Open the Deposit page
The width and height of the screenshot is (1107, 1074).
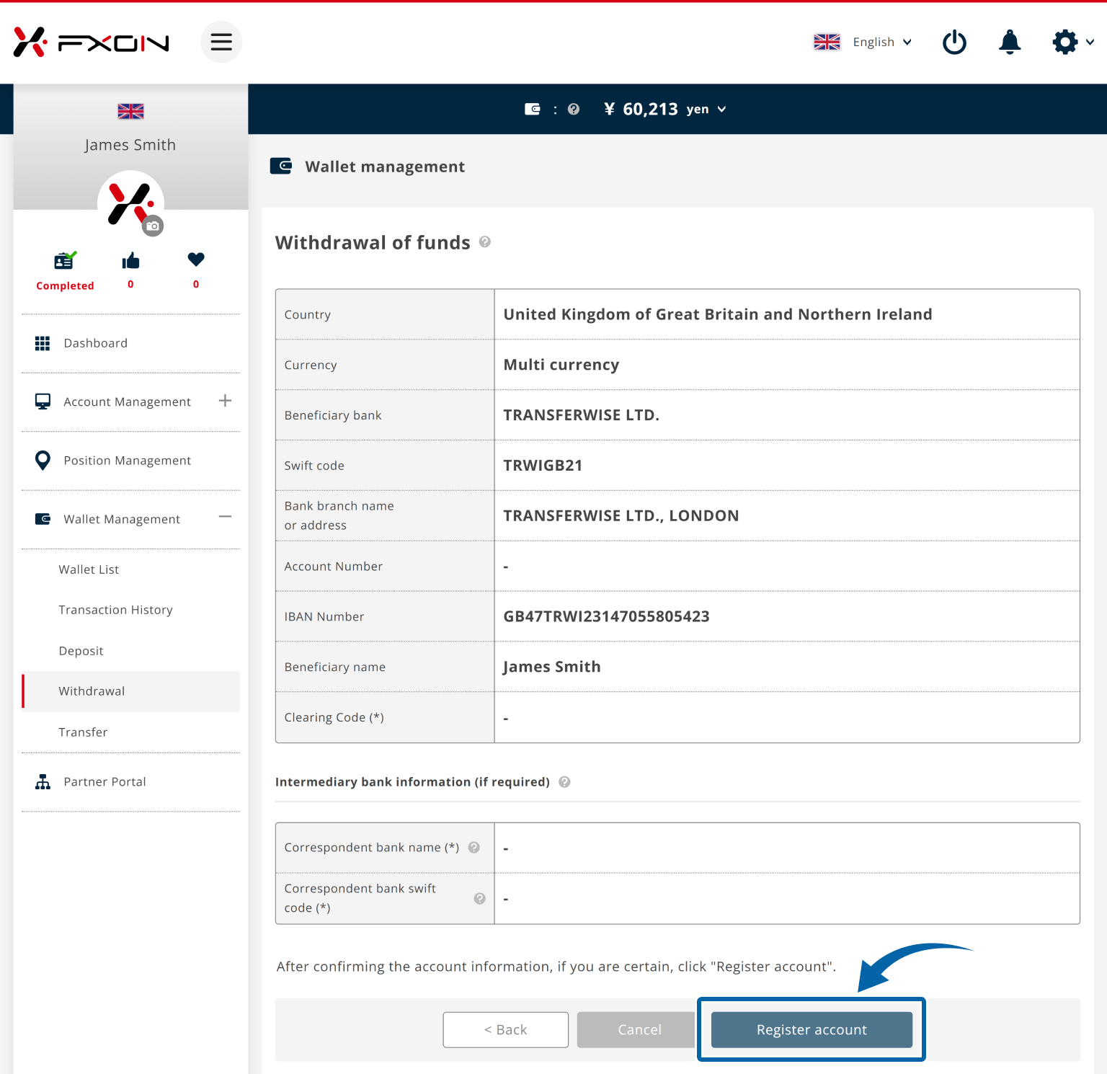(81, 651)
